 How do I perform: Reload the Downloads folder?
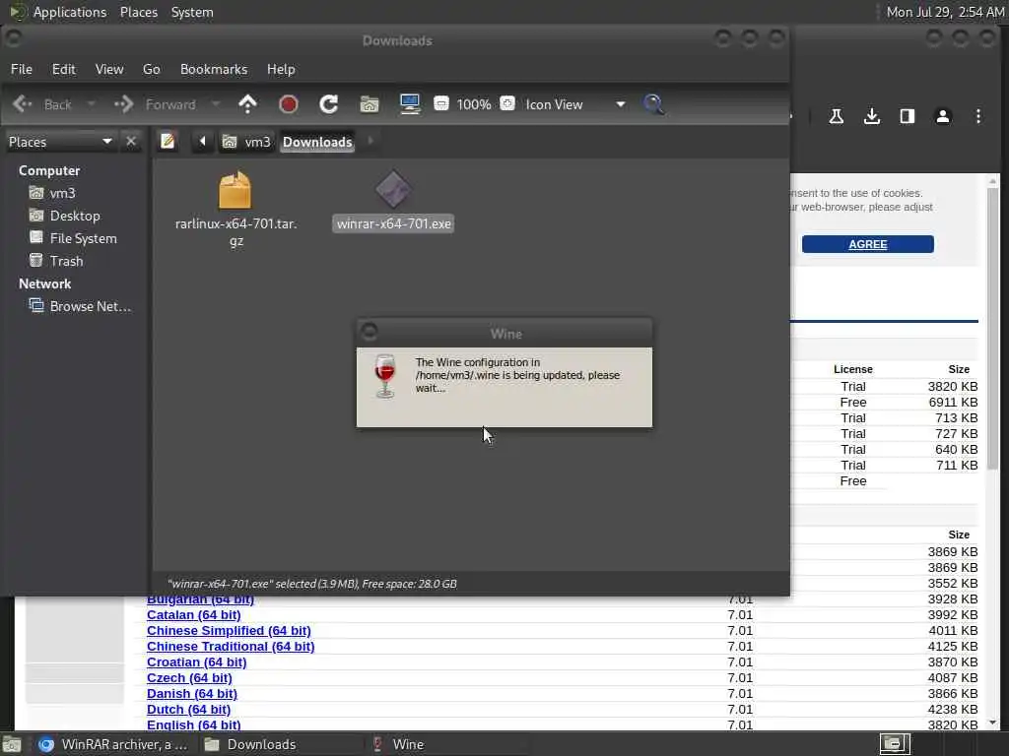(329, 104)
